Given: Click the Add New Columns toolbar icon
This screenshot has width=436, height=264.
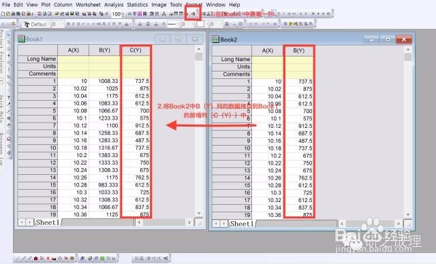Looking at the screenshot, I should point(193,14).
